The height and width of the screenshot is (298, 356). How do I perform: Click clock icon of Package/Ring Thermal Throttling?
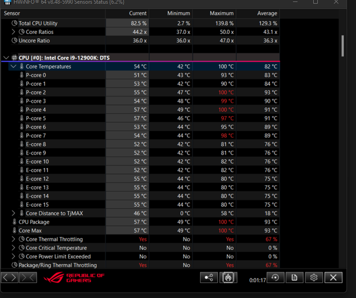pyautogui.click(x=14, y=265)
